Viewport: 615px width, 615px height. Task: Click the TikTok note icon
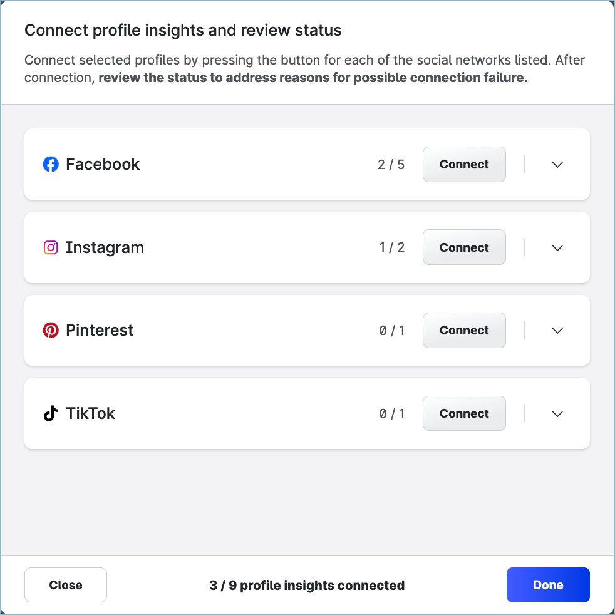click(51, 413)
